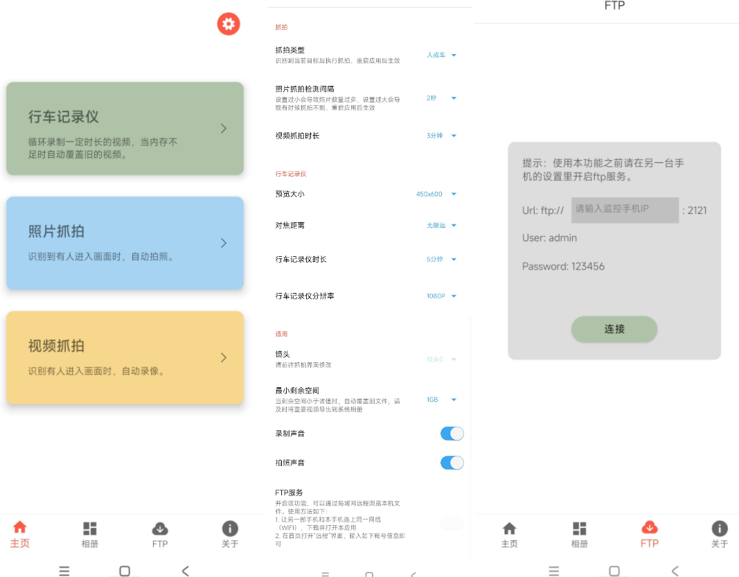Image resolution: width=739 pixels, height=577 pixels.
Task: Tap the chevron on the 照片抓拍 card
Action: point(223,243)
